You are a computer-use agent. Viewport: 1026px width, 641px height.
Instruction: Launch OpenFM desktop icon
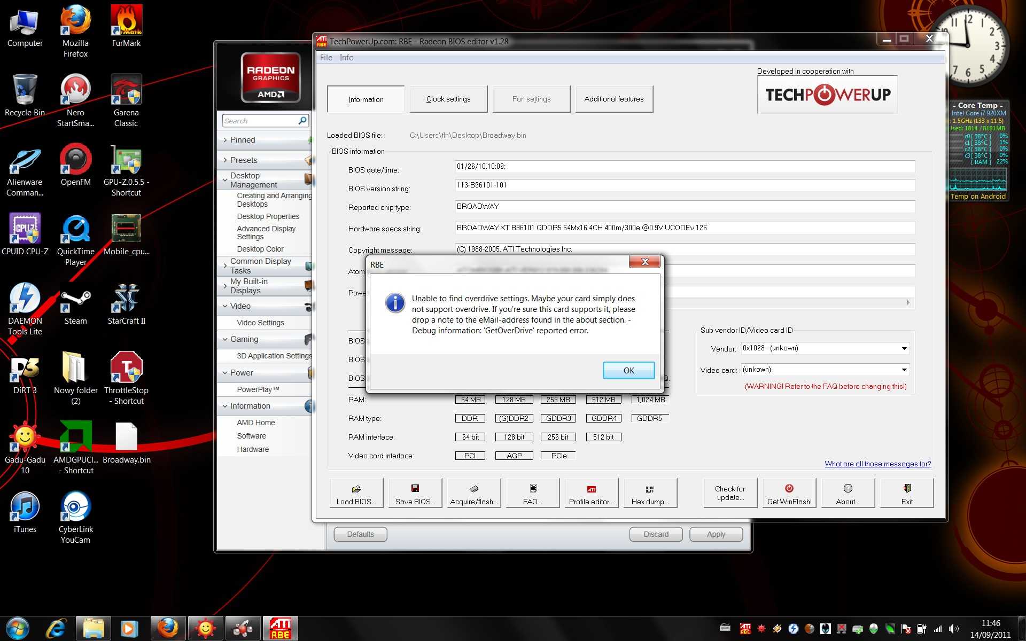(x=75, y=165)
